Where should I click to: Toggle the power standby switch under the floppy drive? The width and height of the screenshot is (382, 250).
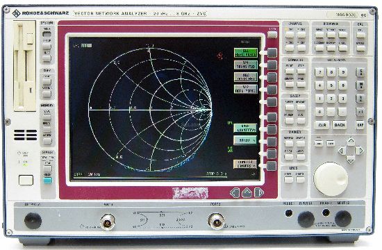pos(26,181)
